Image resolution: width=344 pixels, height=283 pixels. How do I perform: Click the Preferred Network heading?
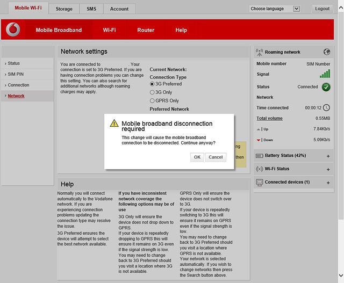pos(169,109)
